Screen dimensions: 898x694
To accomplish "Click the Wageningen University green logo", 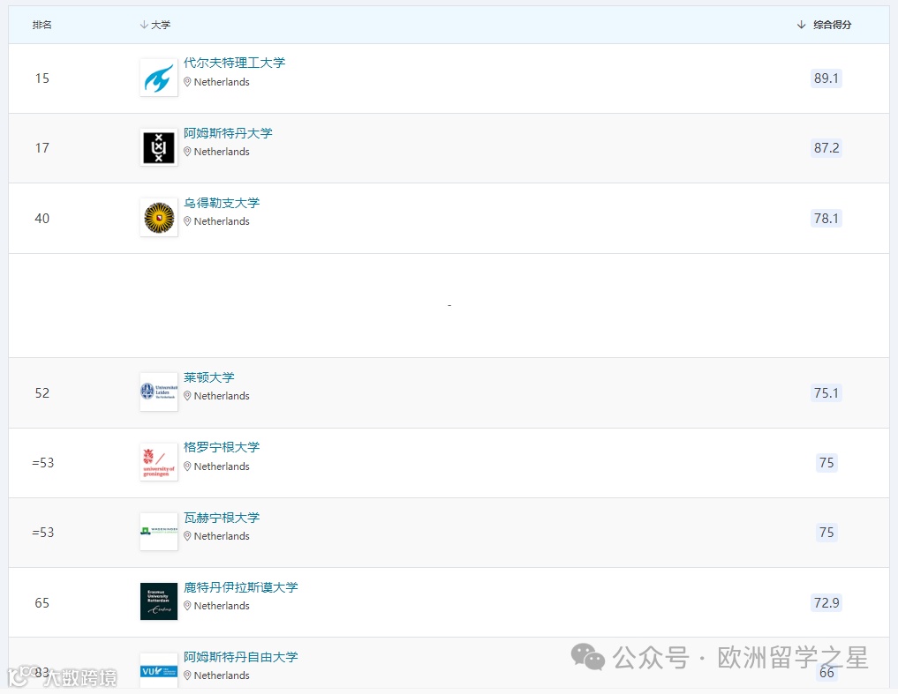I will click(x=157, y=532).
